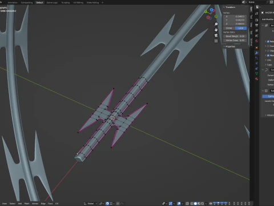Open viewport shading options dropdown arrow
This screenshot has width=274, height=206.
(x=206, y=204)
